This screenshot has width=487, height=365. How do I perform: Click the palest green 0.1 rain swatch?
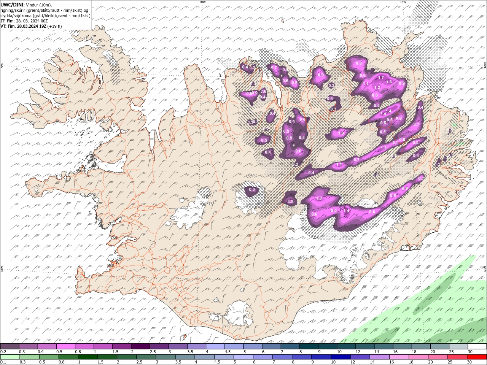click(10, 357)
